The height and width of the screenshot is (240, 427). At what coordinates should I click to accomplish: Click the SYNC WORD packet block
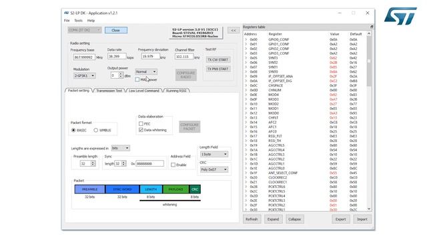tap(122, 189)
